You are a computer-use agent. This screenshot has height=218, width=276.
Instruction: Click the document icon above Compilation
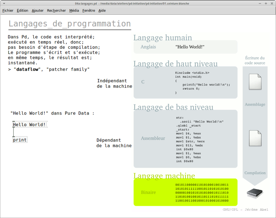(x=255, y=138)
